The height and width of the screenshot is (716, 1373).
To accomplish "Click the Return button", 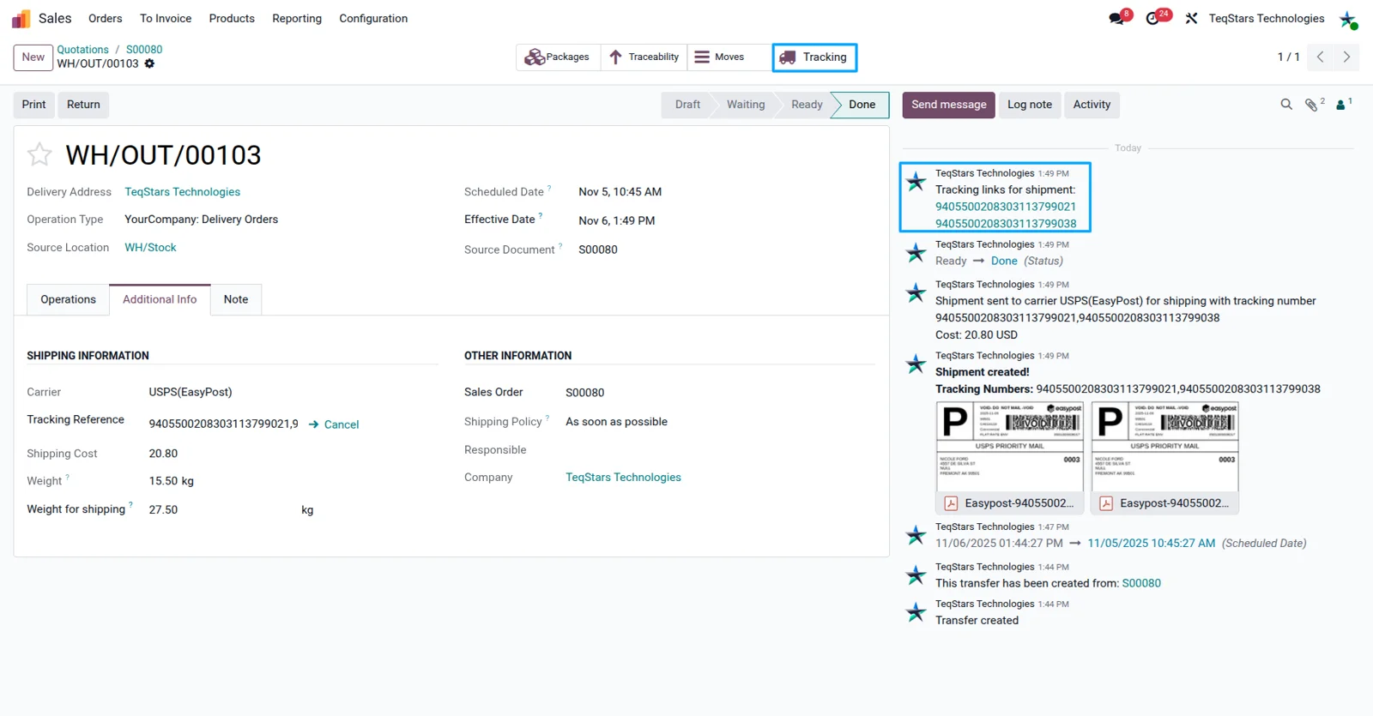I will tap(83, 105).
